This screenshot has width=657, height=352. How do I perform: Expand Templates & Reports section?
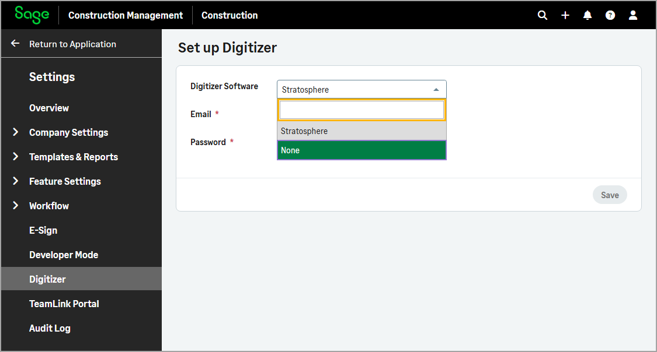pos(16,157)
